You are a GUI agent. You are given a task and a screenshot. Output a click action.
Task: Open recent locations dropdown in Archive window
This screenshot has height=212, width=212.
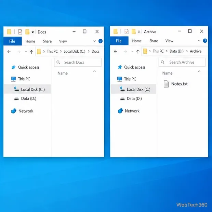tap(132, 51)
